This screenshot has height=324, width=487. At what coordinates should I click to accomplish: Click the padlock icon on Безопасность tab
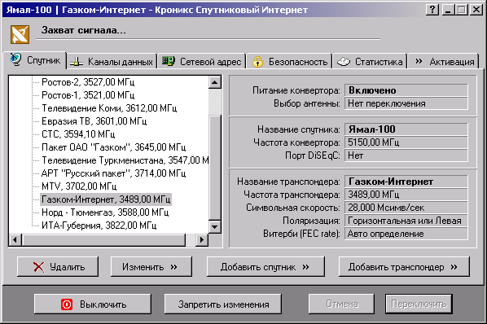tap(257, 61)
